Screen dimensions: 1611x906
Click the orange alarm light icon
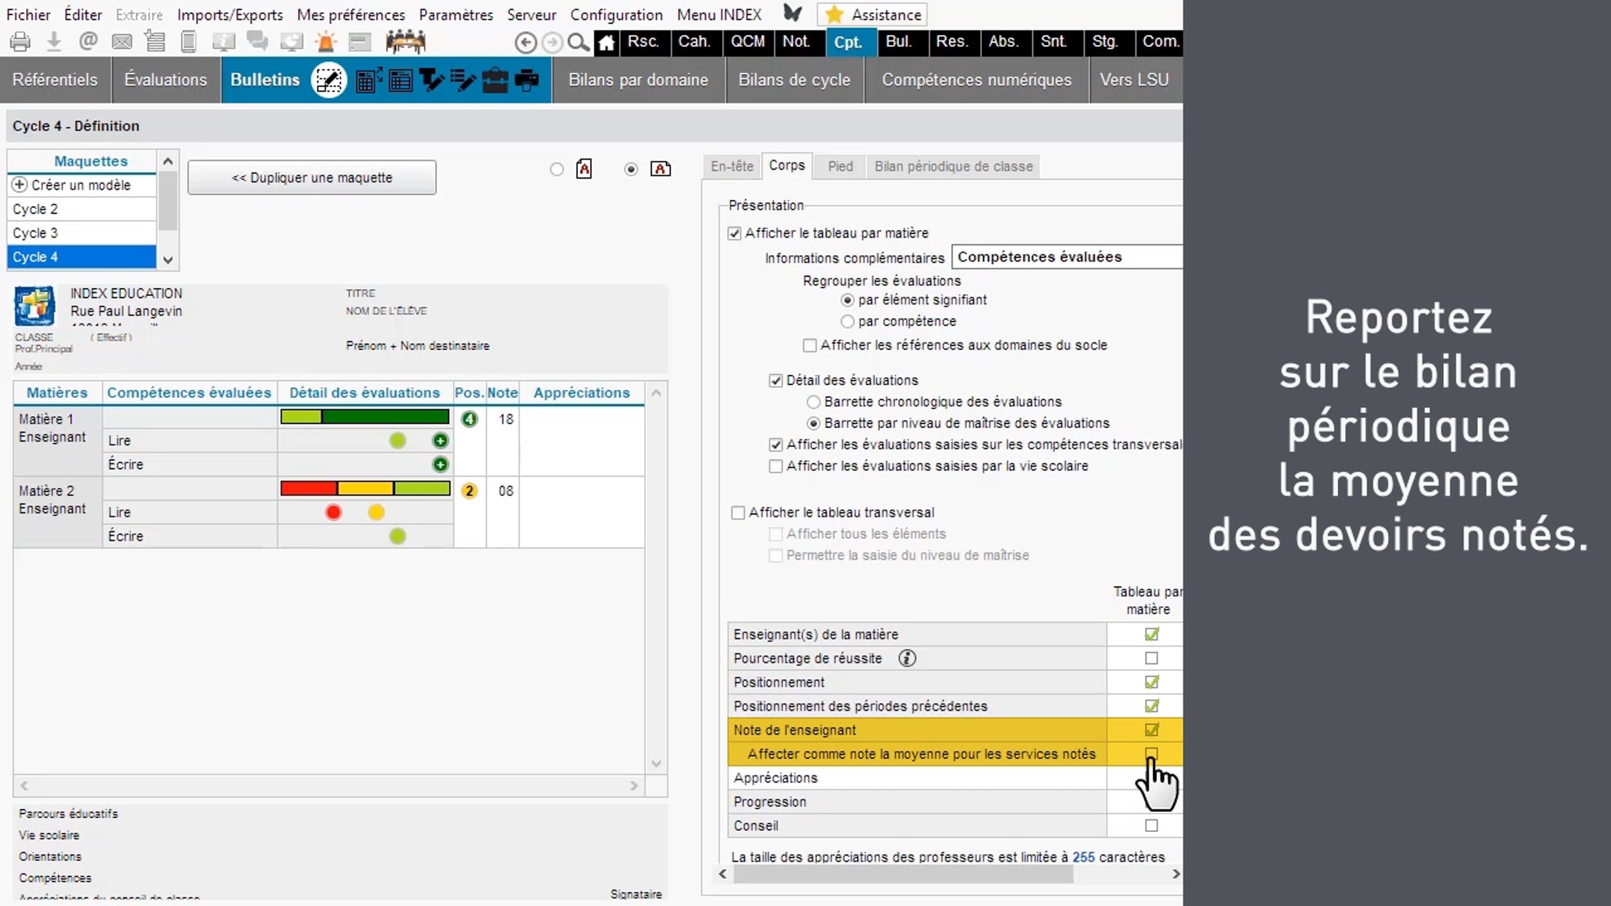click(x=326, y=42)
